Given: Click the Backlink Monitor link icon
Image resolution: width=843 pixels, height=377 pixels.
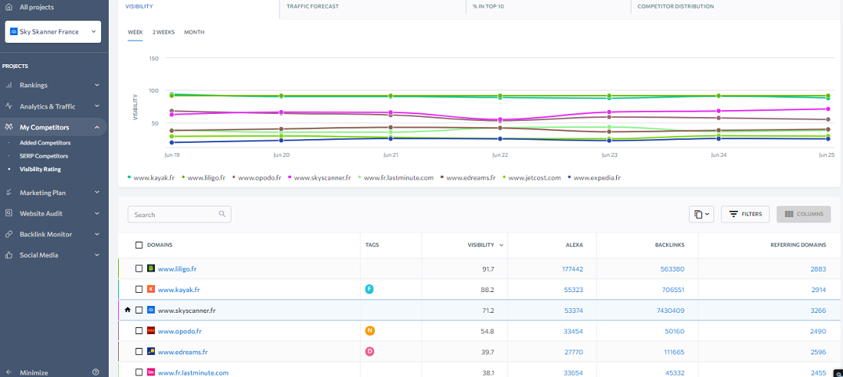Looking at the screenshot, I should point(8,234).
